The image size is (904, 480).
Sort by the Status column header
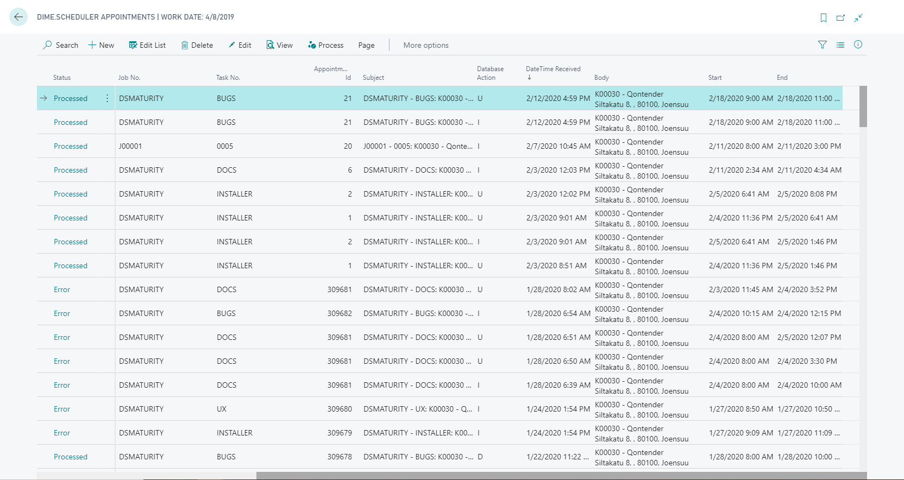click(x=62, y=78)
